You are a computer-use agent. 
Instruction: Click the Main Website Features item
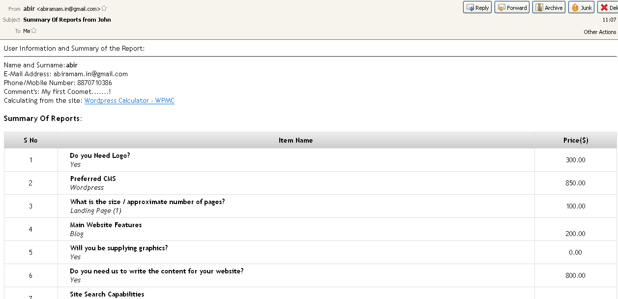(106, 225)
